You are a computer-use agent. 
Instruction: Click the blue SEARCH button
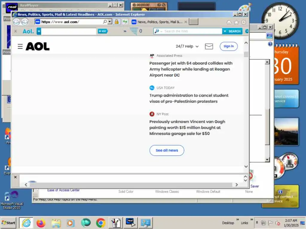pos(232,31)
